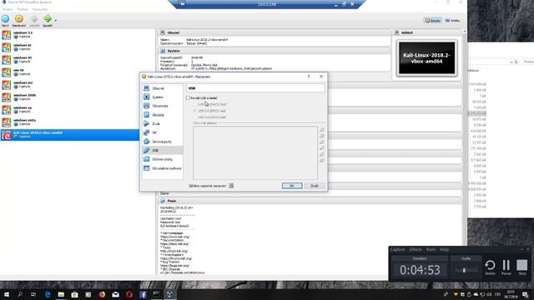Click the top USB filter add icon
Viewport: 534px width, 300px height.
[322, 130]
